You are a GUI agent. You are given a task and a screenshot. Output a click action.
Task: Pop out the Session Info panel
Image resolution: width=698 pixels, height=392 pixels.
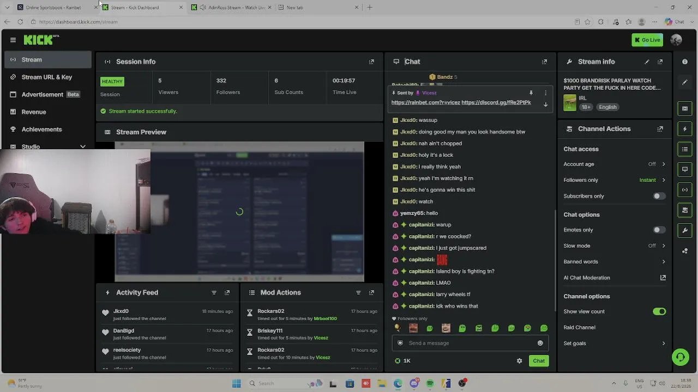371,62
